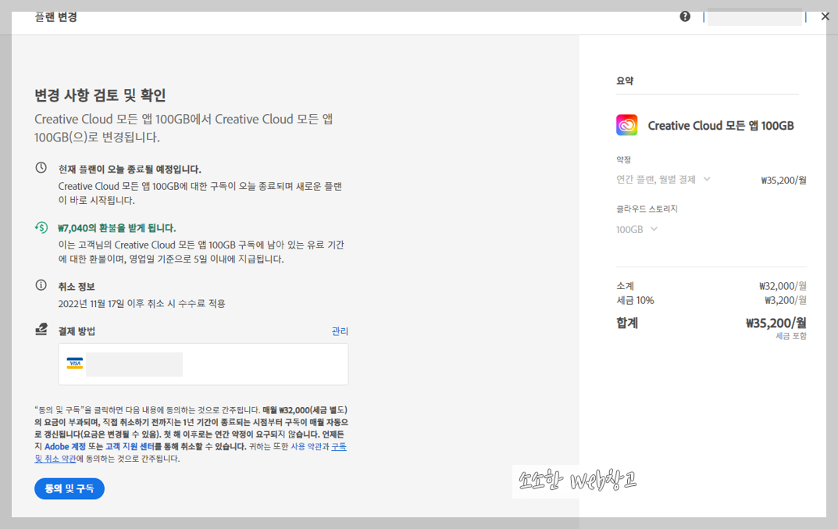Image resolution: width=838 pixels, height=529 pixels.
Task: Open the help question mark icon
Action: pos(685,16)
